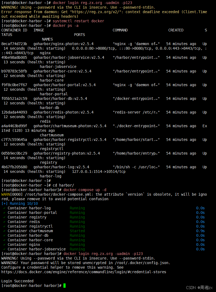Click container ID 49be98a8b005
Image resolution: width=216 pixels, height=292 pixels.
coord(14,57)
